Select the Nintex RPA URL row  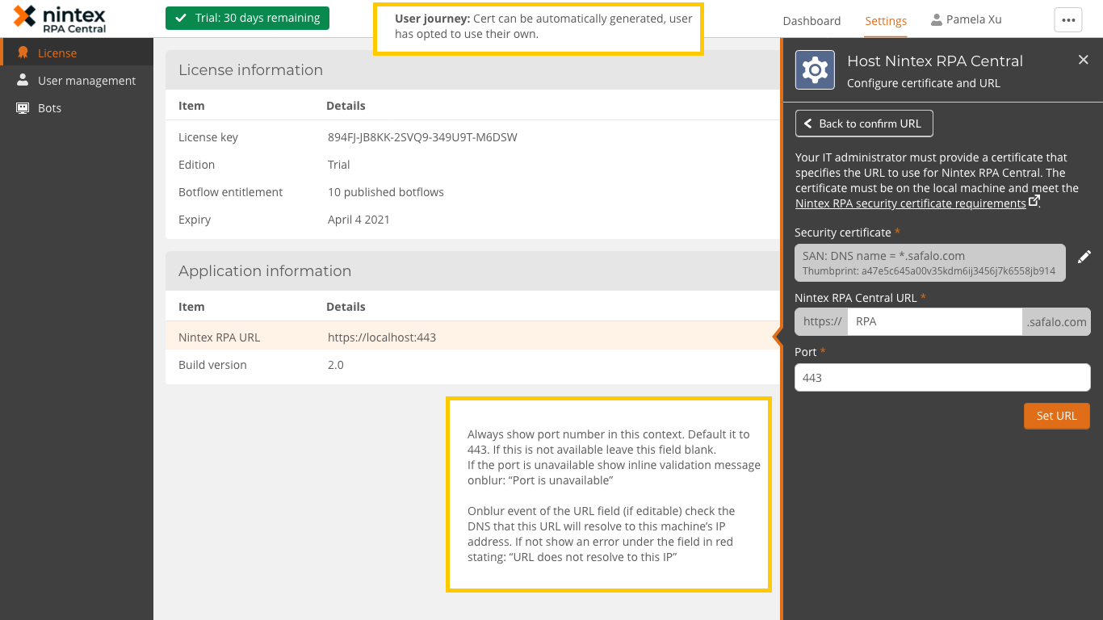tap(472, 336)
